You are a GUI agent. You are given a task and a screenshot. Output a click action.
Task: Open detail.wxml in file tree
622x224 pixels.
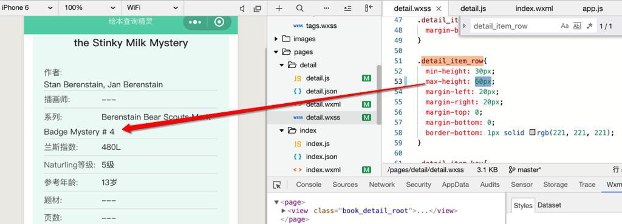click(x=323, y=104)
